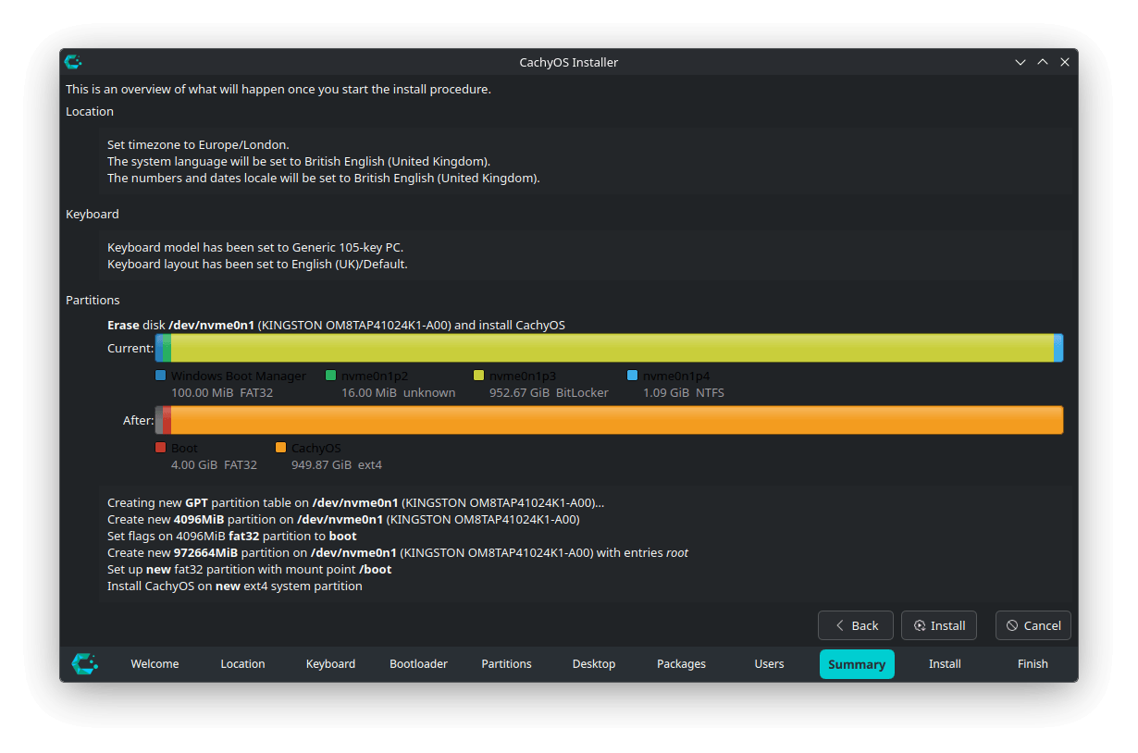
Task: Click 'Set flags on 4096MiB fat32' line
Action: pos(231,536)
